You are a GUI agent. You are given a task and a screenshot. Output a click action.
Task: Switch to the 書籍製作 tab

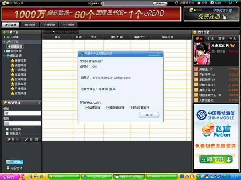[30, 25]
